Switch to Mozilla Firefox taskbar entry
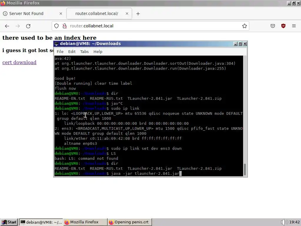Screen dimensions: 301x226 (x=85, y=222)
